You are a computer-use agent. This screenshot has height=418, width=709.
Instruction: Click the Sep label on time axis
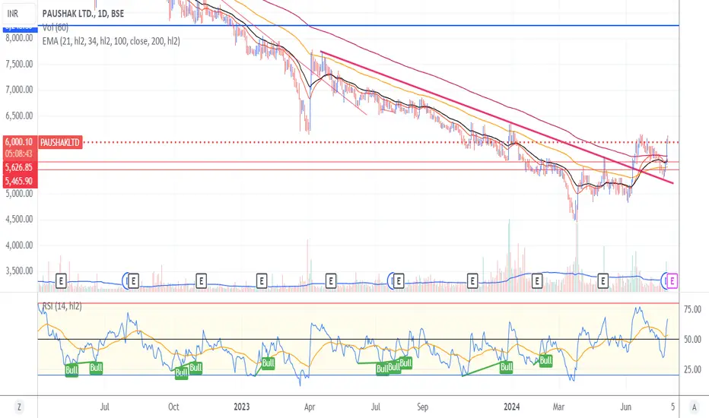point(422,407)
